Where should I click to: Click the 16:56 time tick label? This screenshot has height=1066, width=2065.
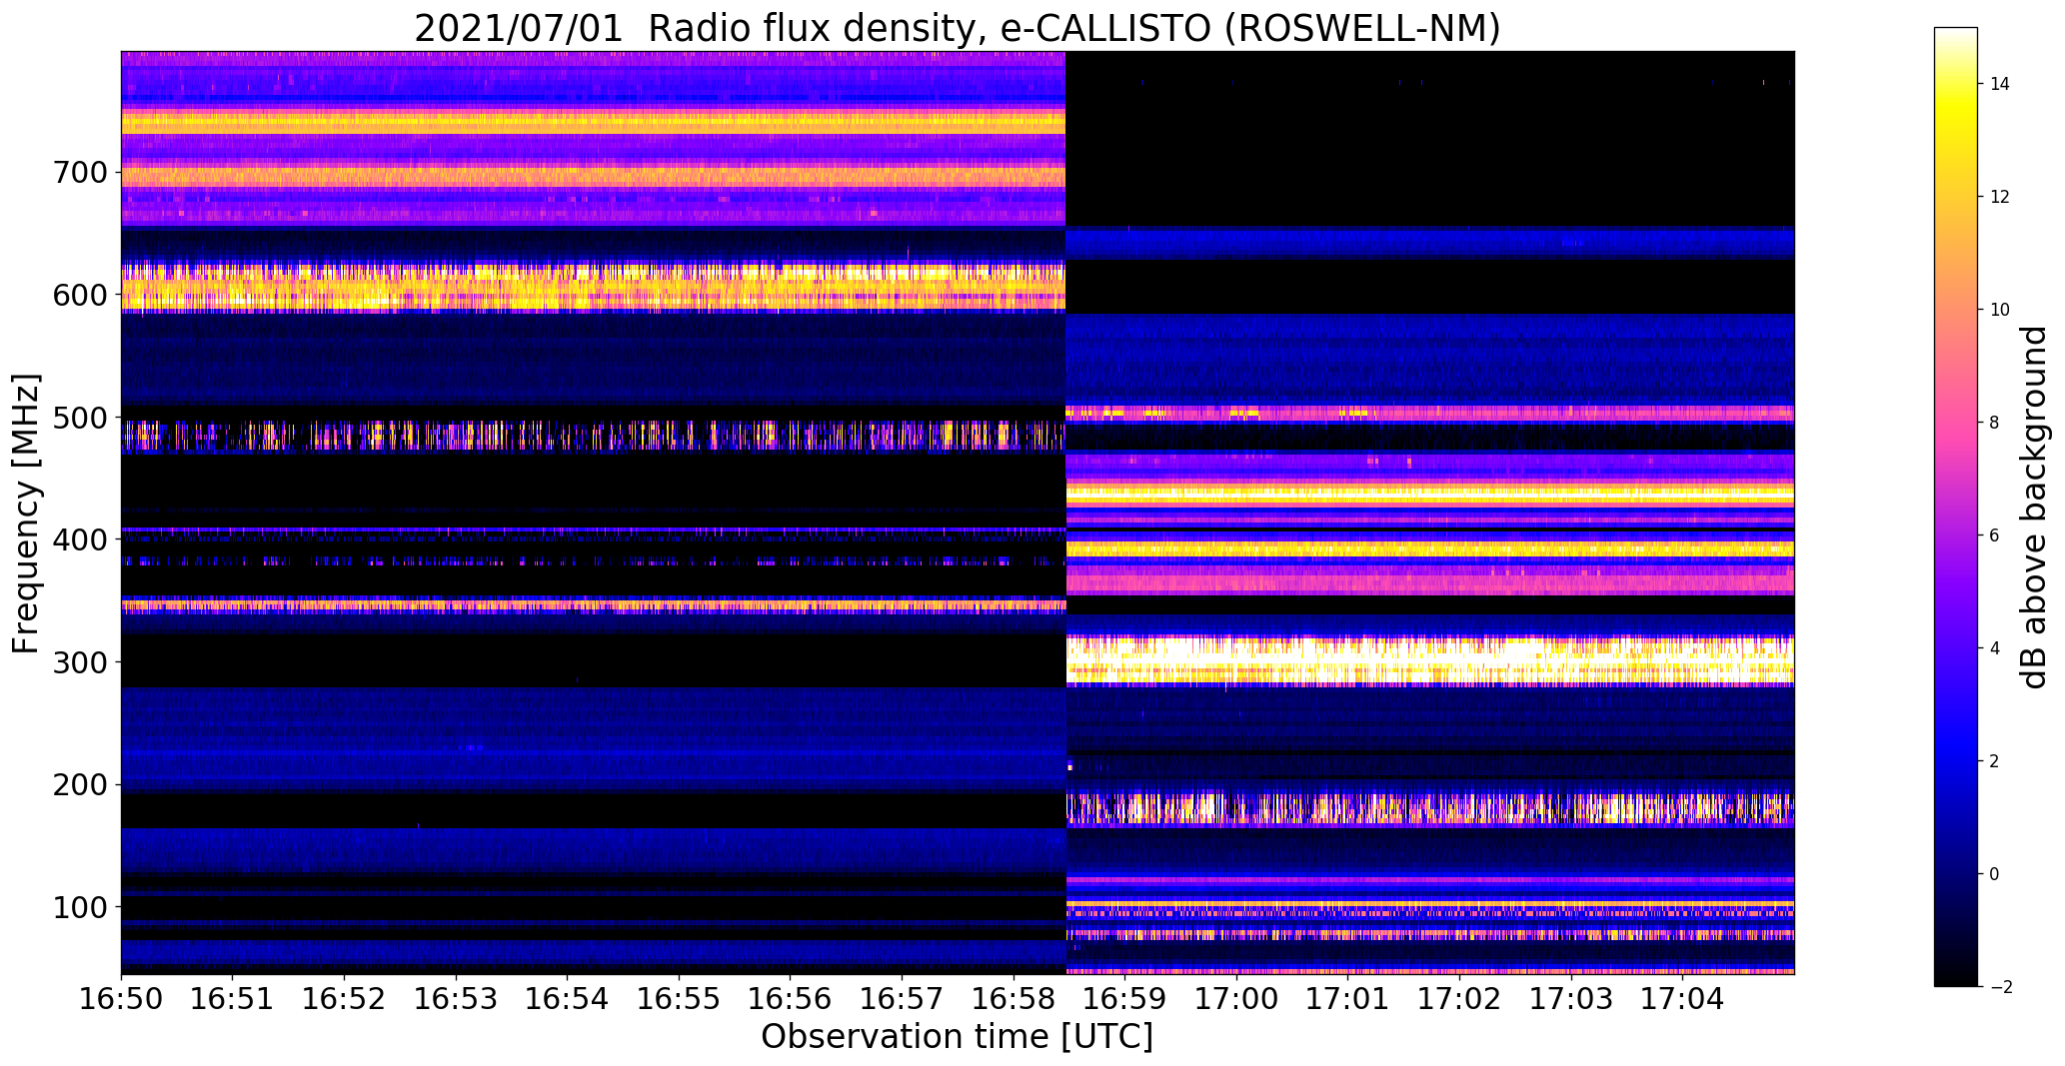pos(791,999)
